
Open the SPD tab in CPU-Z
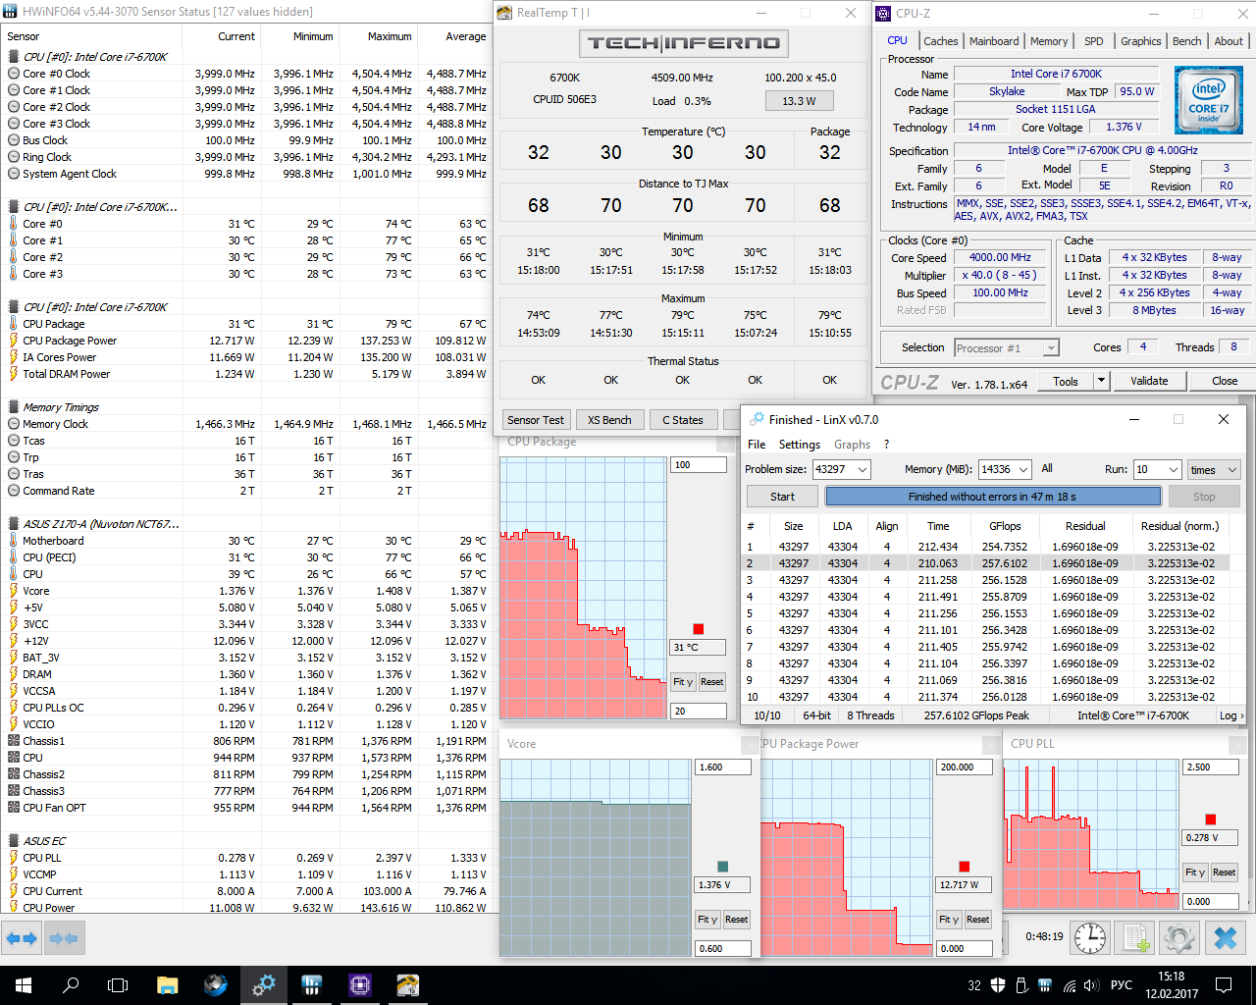click(1093, 41)
